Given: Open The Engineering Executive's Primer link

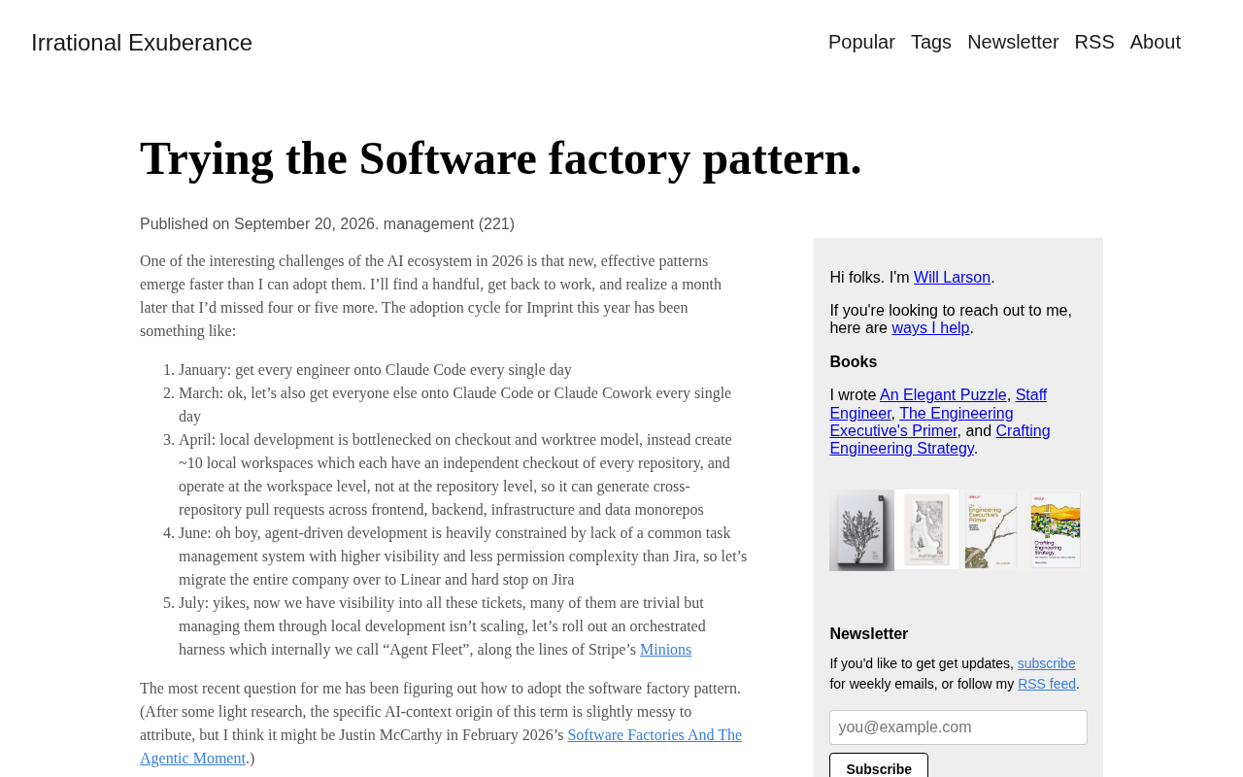Looking at the screenshot, I should (922, 422).
